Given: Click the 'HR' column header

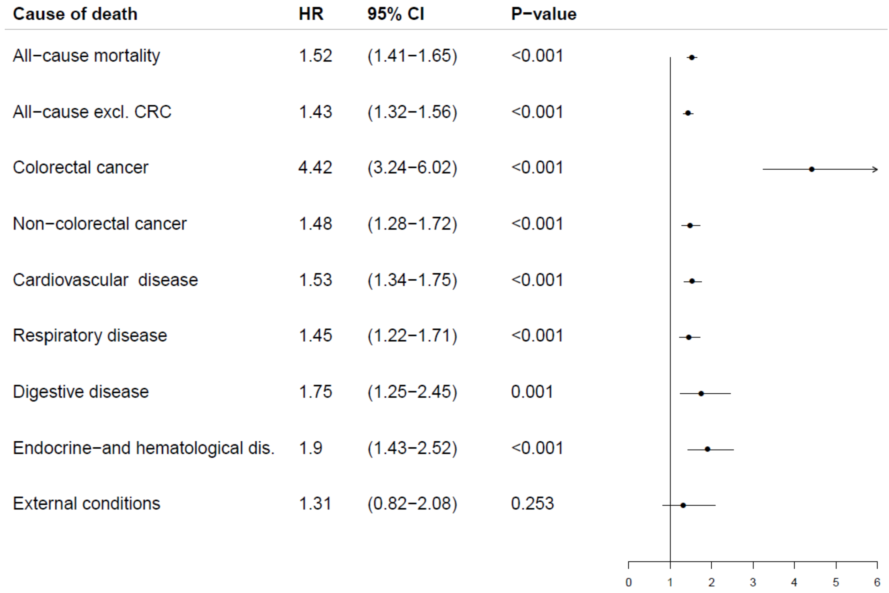Looking at the screenshot, I should (x=311, y=14).
